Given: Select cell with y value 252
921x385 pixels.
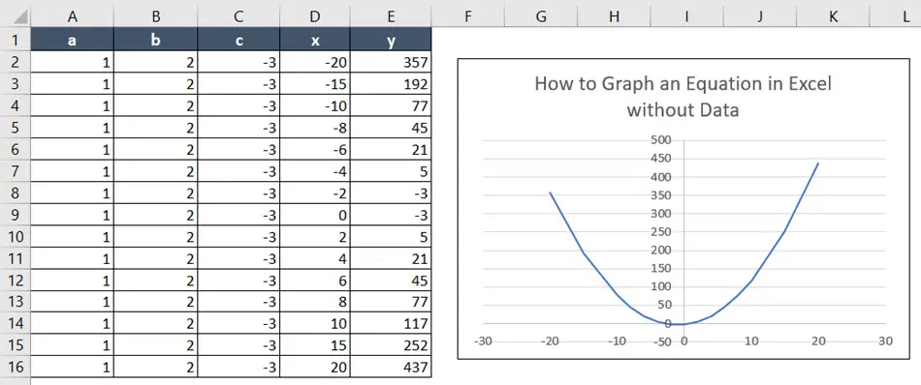Looking at the screenshot, I should (x=392, y=345).
